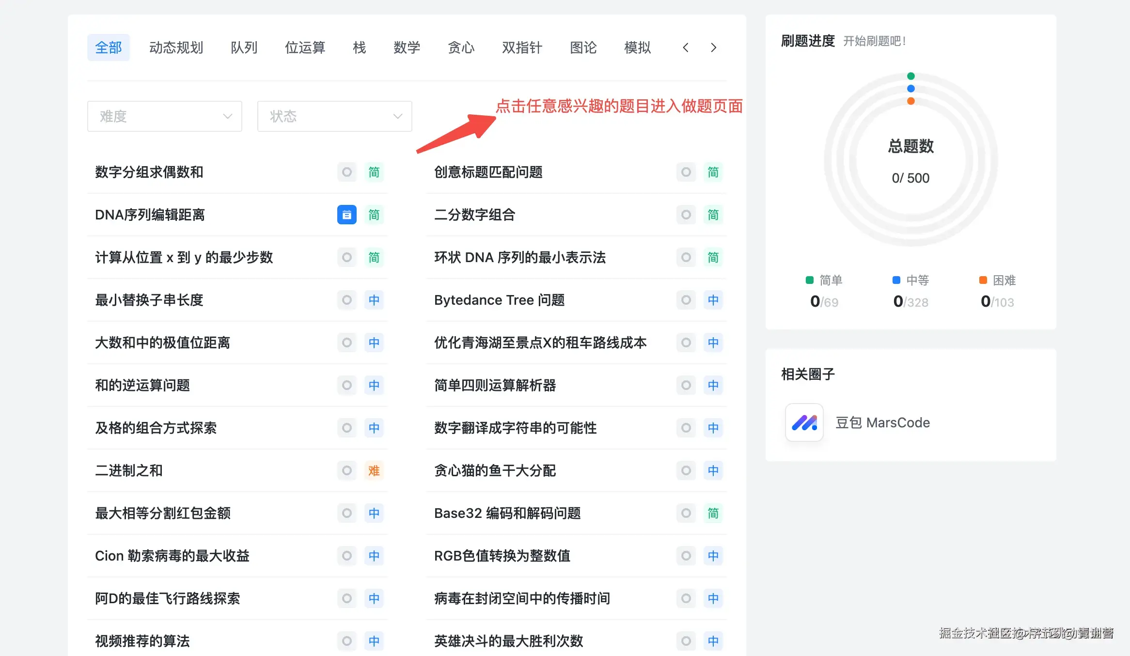Click blue calendar icon beside DNA序列编辑距离
Image resolution: width=1130 pixels, height=656 pixels.
tap(346, 215)
